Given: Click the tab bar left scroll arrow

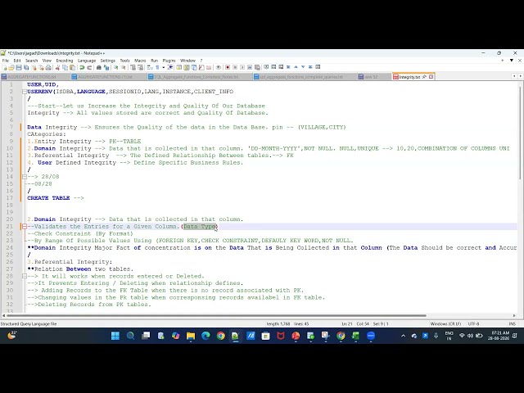Looking at the screenshot, I should tap(514, 76).
